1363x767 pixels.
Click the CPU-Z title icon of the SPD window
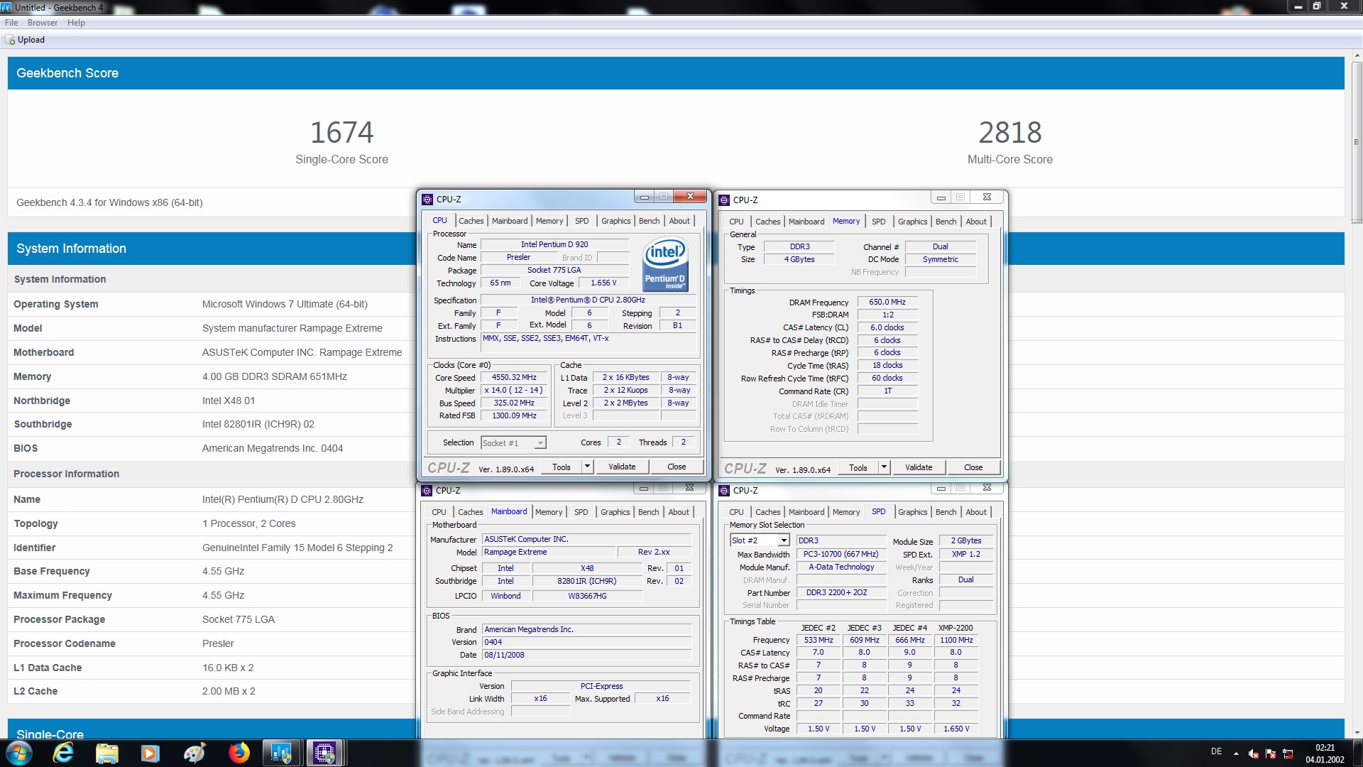tap(724, 491)
